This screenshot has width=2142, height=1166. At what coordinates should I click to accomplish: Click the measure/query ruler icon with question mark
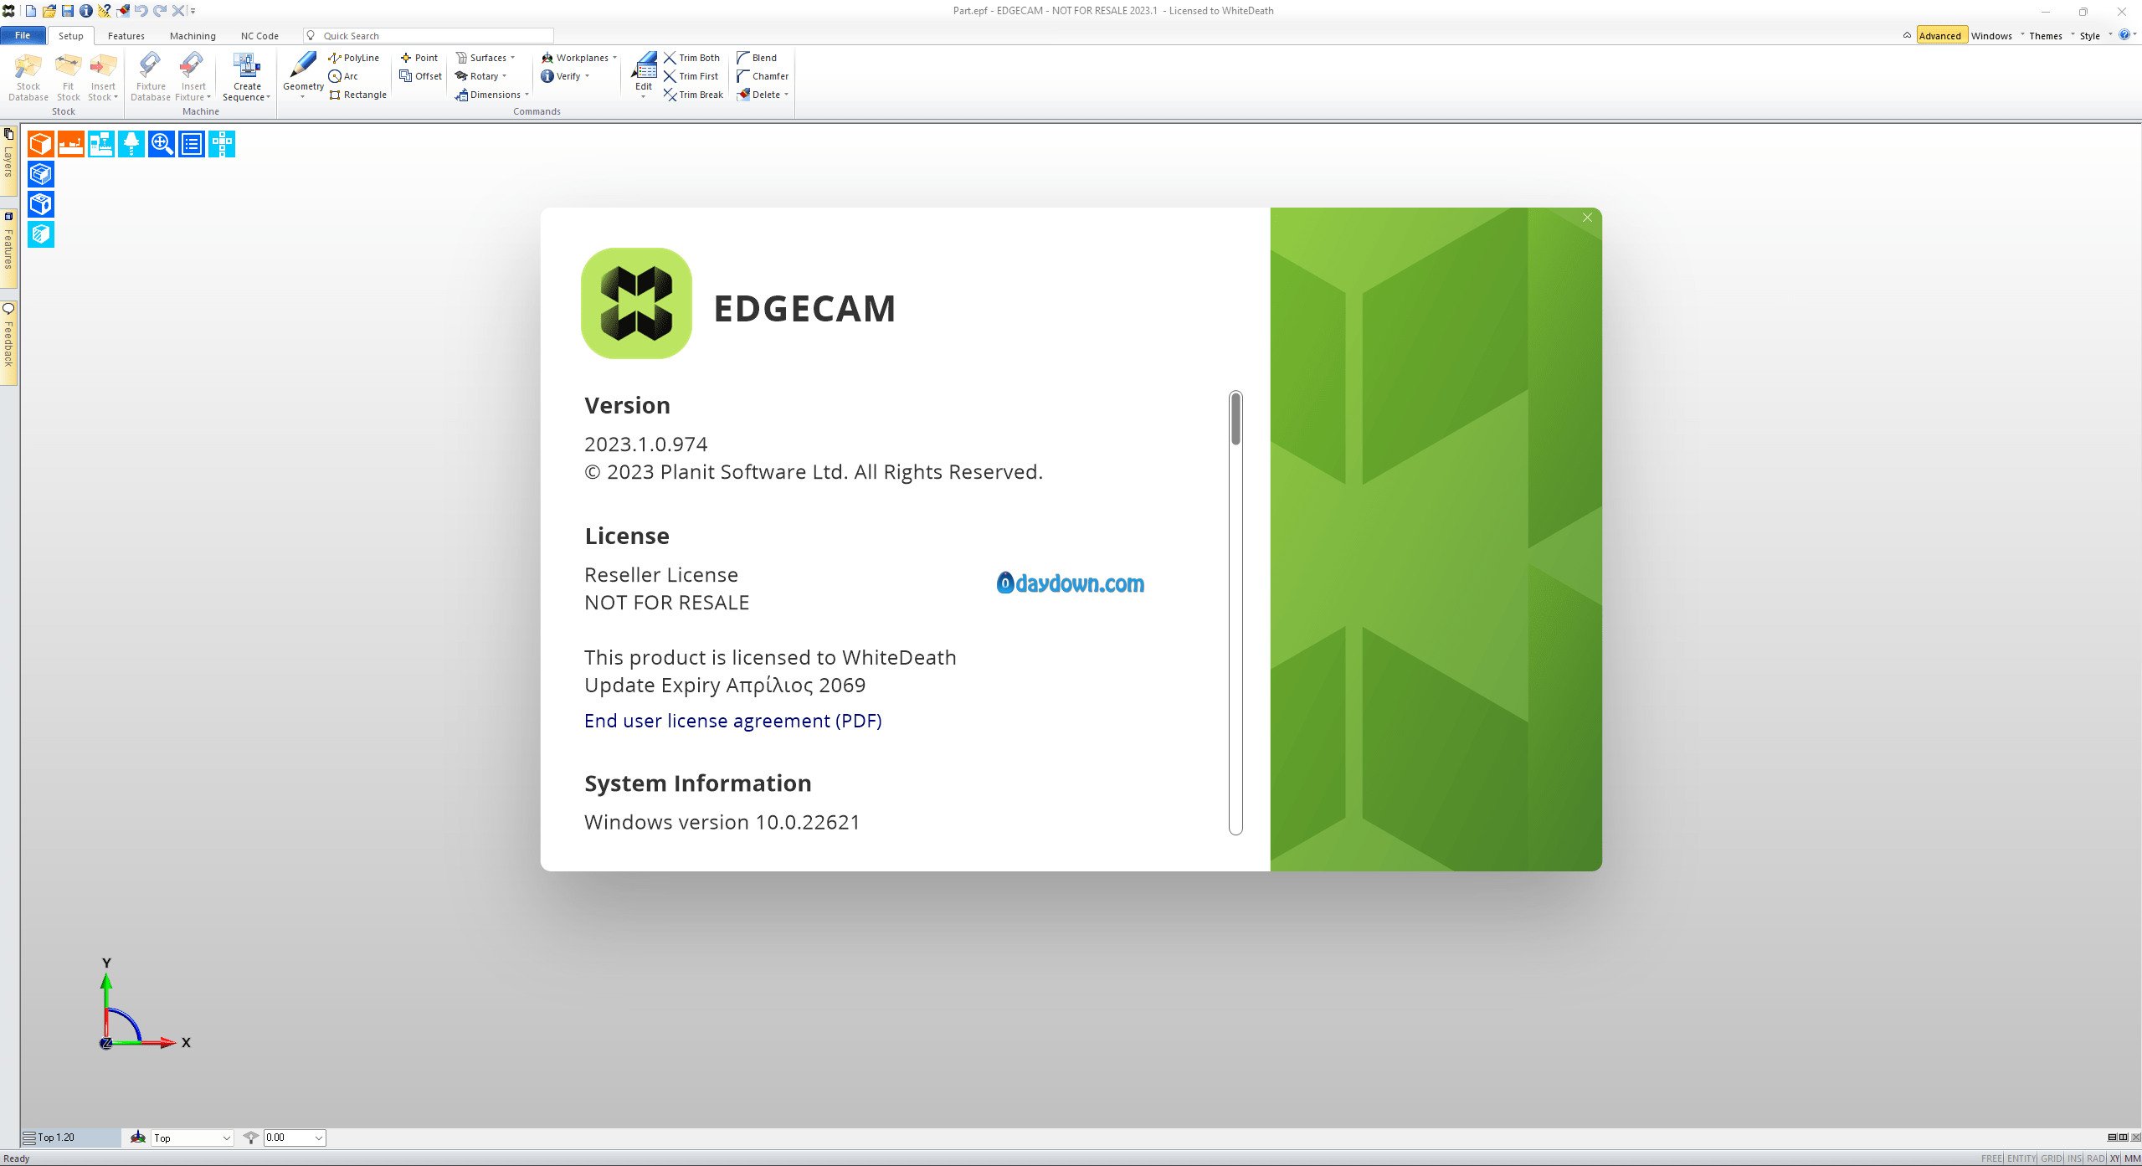[x=105, y=11]
